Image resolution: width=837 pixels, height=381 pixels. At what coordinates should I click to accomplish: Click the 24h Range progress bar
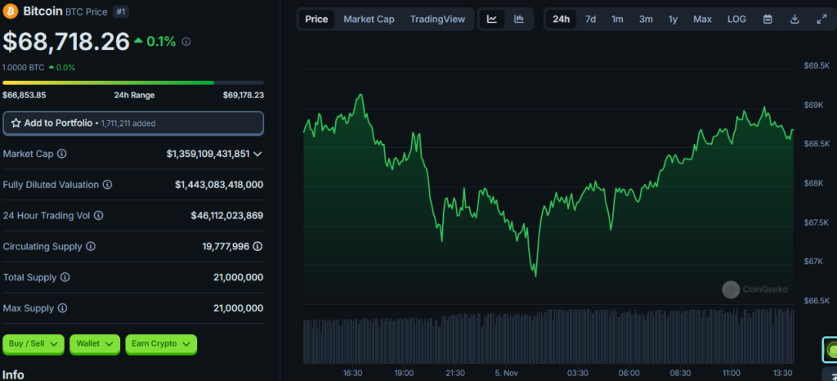[133, 83]
